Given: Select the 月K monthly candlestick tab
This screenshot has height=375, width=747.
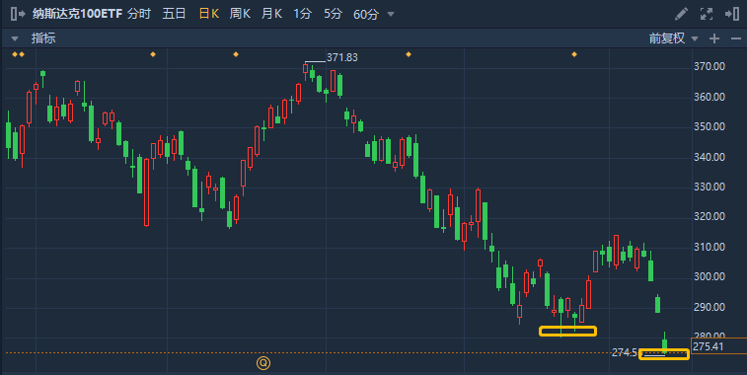Looking at the screenshot, I should [x=271, y=14].
